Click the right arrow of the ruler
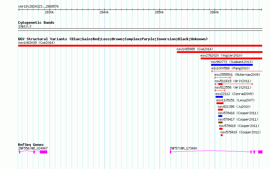 click(262, 10)
